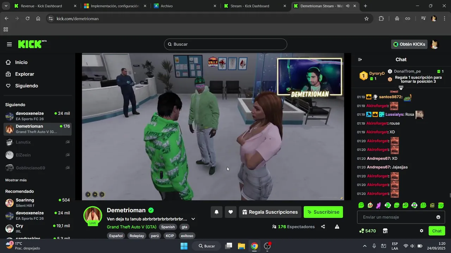Go back in browser history
451x253 pixels.
tap(6, 19)
